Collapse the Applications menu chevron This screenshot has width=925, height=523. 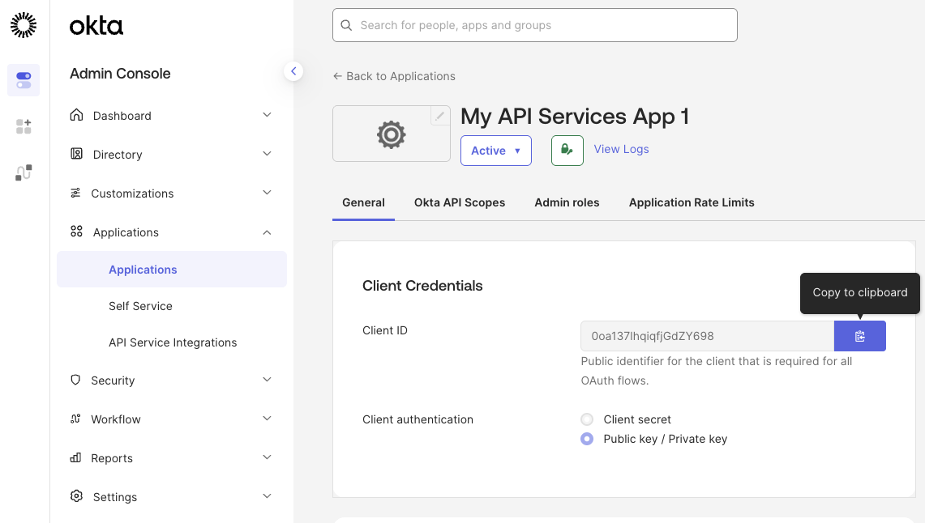(x=268, y=232)
